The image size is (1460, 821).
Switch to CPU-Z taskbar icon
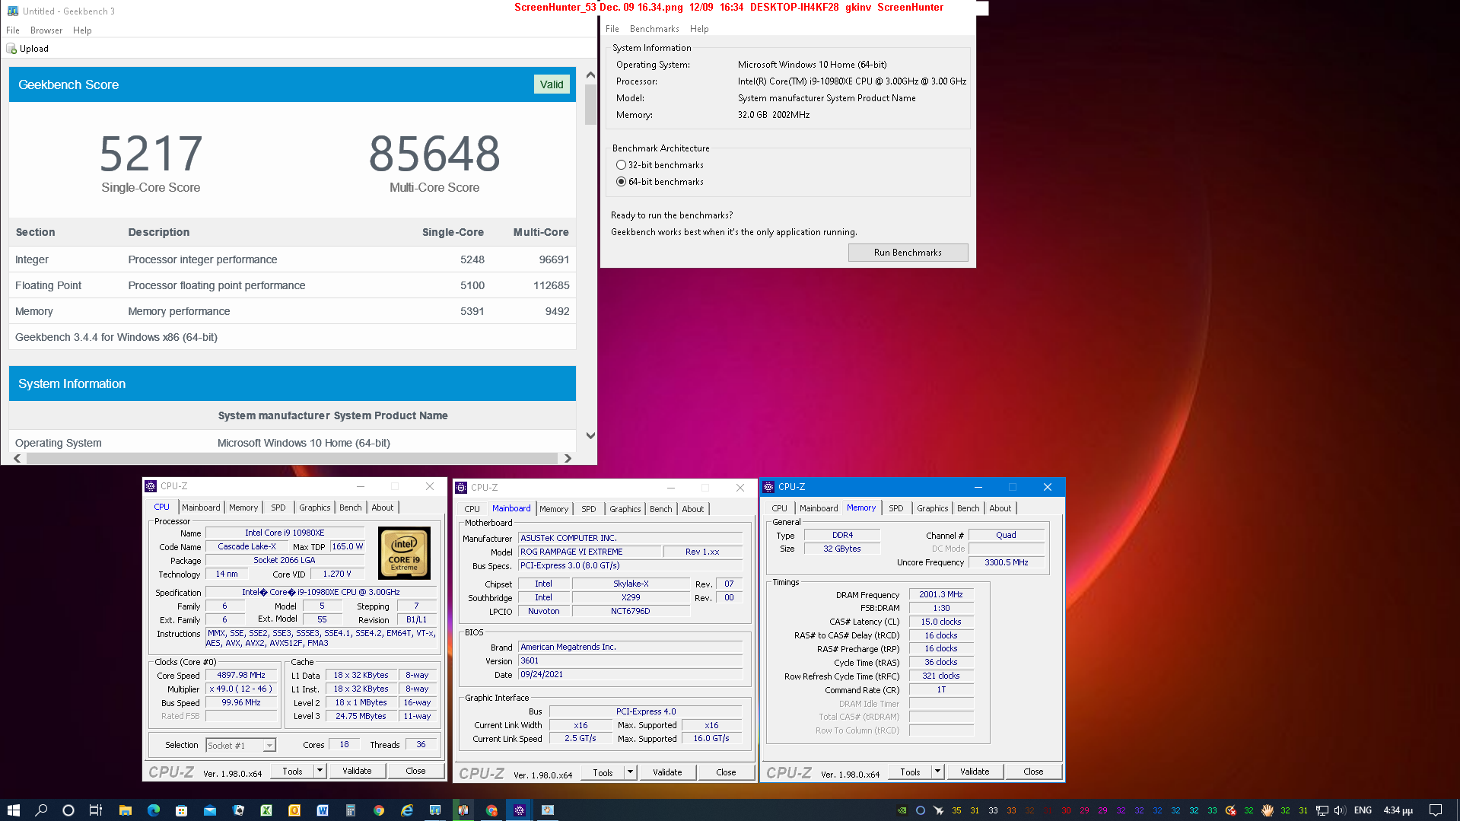pos(520,810)
